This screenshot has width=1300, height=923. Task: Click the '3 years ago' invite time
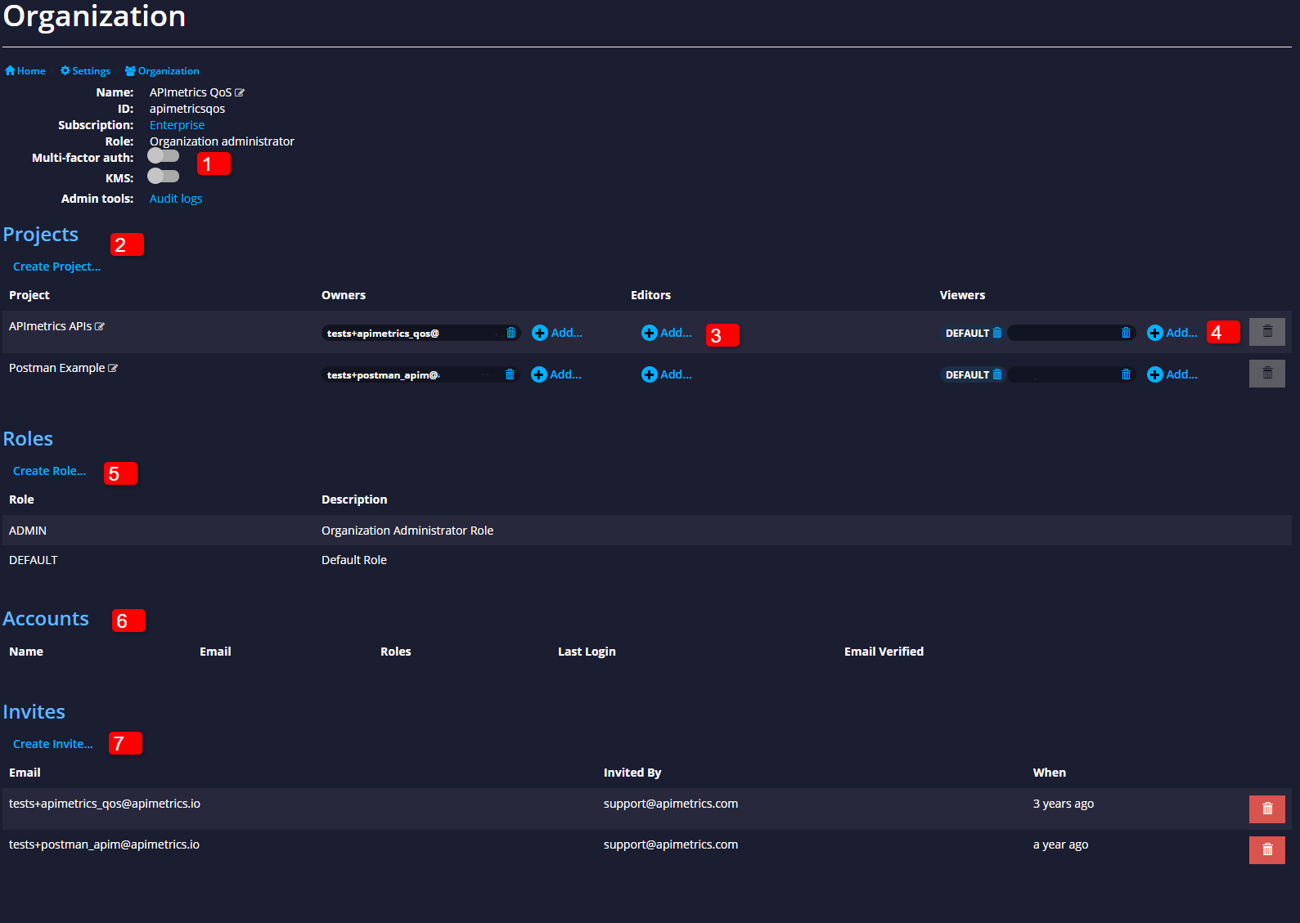[1063, 804]
